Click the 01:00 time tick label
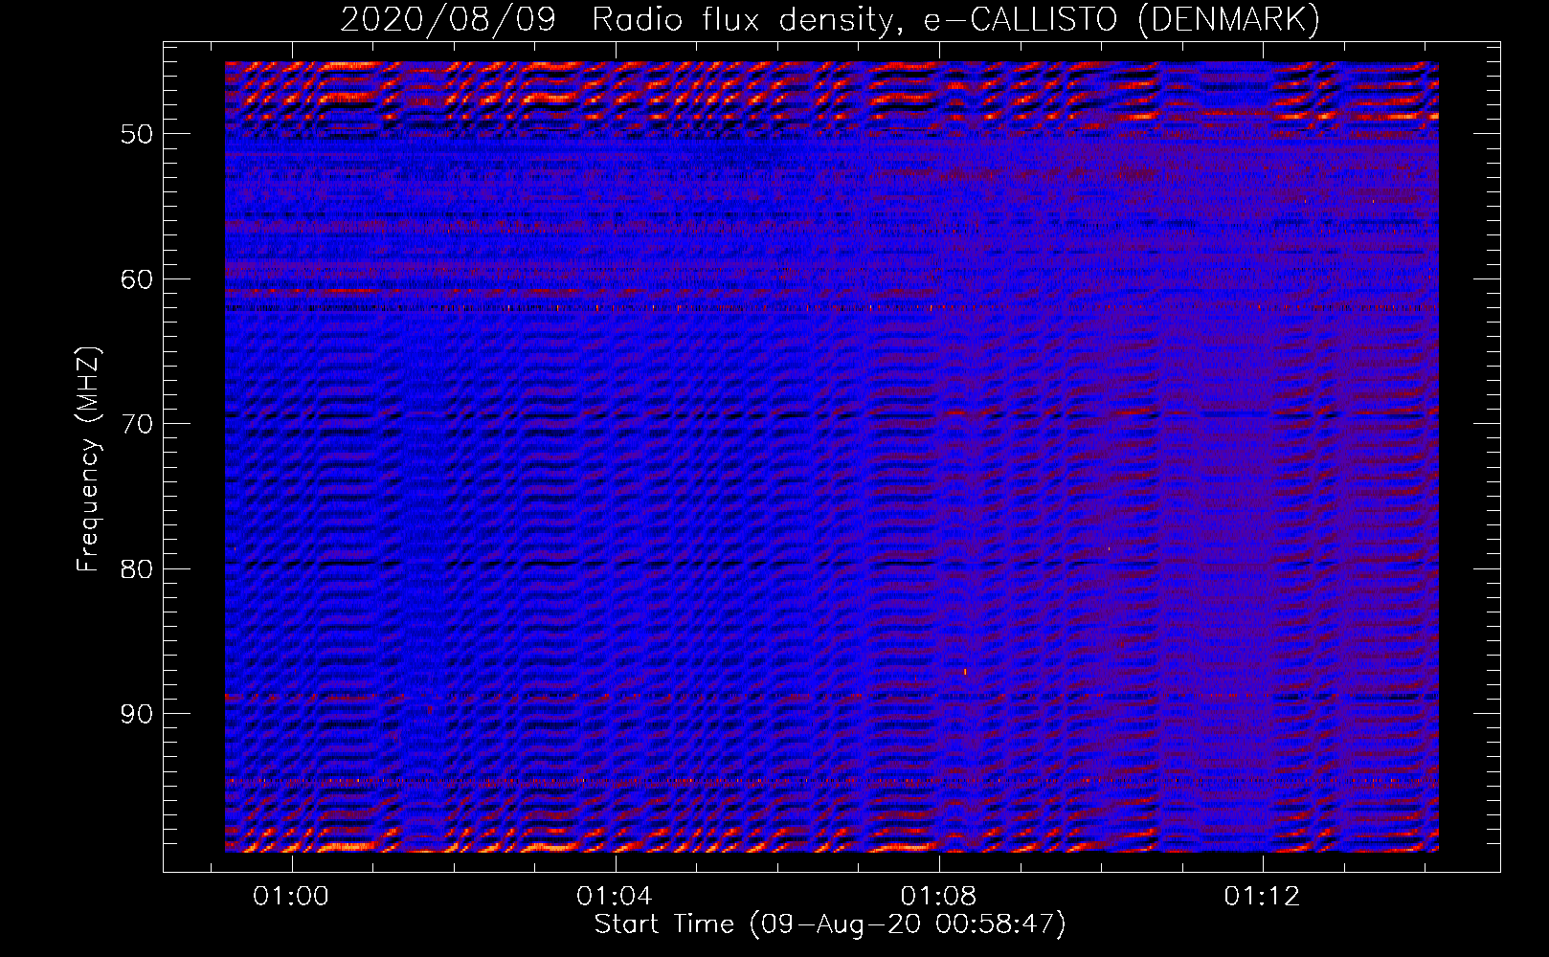 click(290, 897)
